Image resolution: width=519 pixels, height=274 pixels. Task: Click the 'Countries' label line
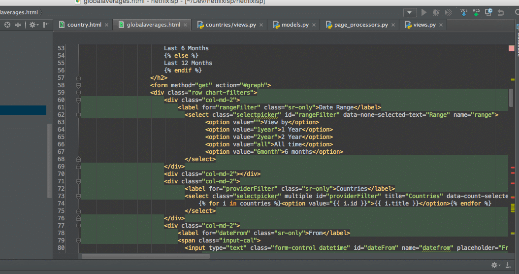pos(290,189)
